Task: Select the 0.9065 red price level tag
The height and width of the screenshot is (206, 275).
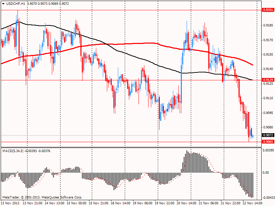Action: click(268, 141)
